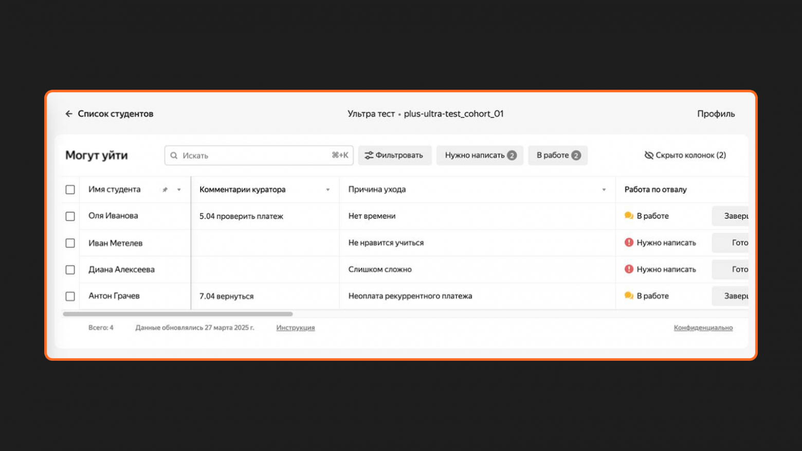
Task: Click the chat icon in Антон Грачев's row
Action: pos(629,296)
